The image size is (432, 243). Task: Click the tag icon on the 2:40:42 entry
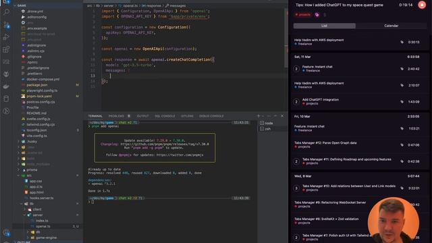pyautogui.click(x=402, y=69)
